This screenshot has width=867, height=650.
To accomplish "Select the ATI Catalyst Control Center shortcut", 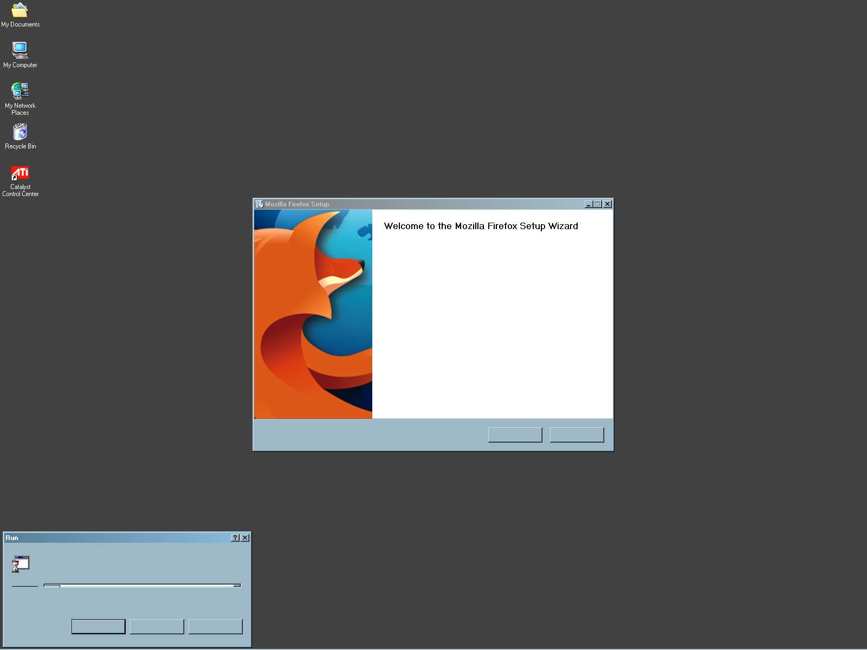I will tap(20, 181).
